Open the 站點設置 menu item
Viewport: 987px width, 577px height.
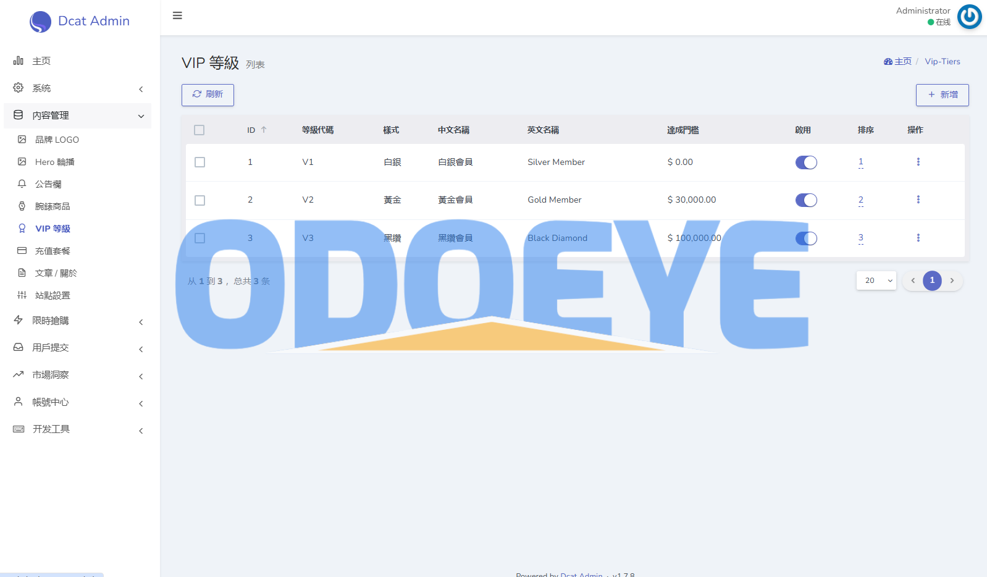(x=77, y=295)
